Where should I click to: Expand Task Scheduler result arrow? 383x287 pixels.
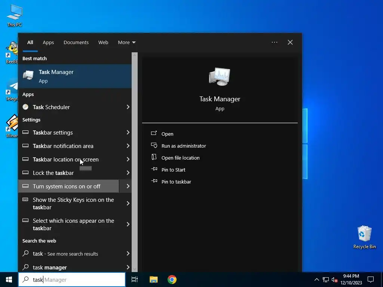pyautogui.click(x=128, y=107)
